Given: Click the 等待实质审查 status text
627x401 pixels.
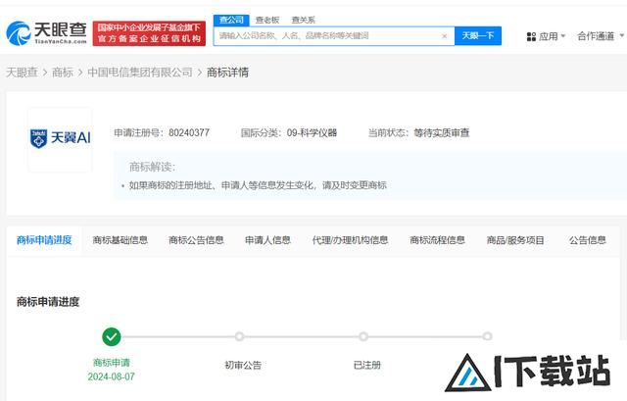Looking at the screenshot, I should click(x=442, y=133).
